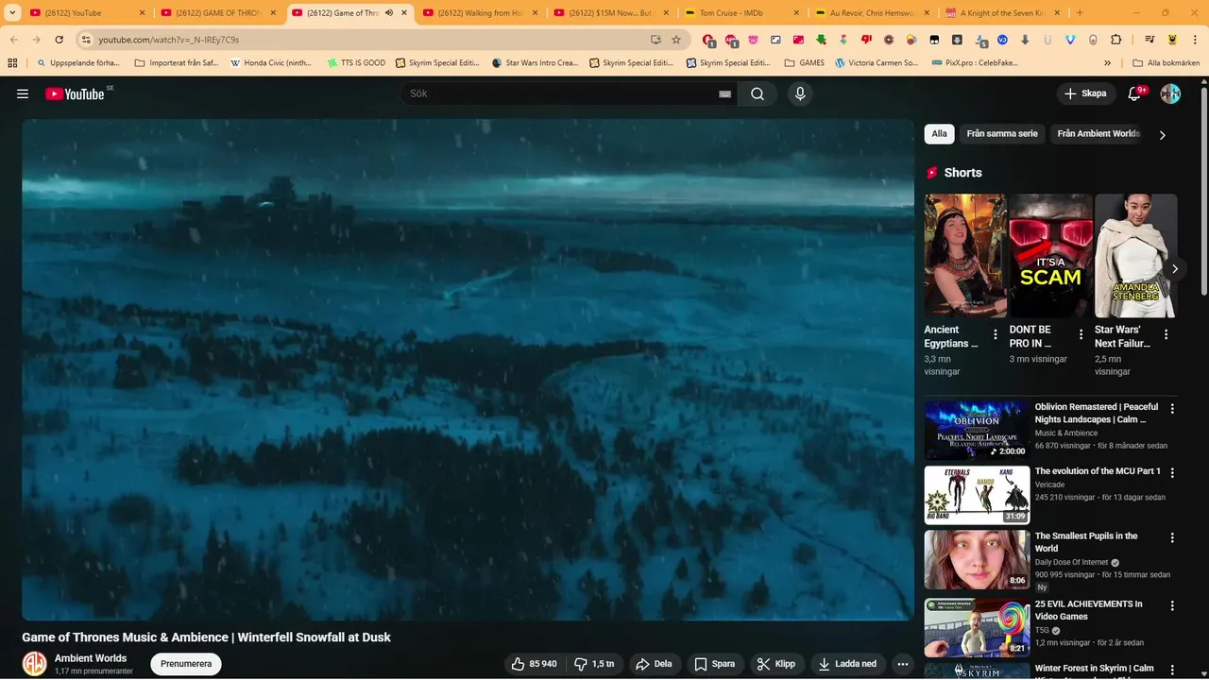1209x680 pixels.
Task: Switch to GAME OF THRONES browser tab
Action: (217, 13)
